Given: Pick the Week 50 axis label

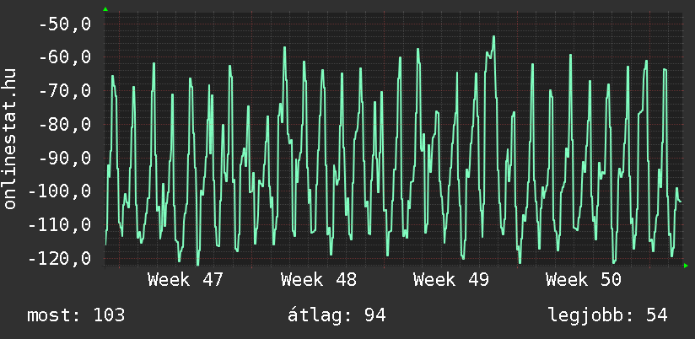Looking at the screenshot, I should tap(584, 280).
